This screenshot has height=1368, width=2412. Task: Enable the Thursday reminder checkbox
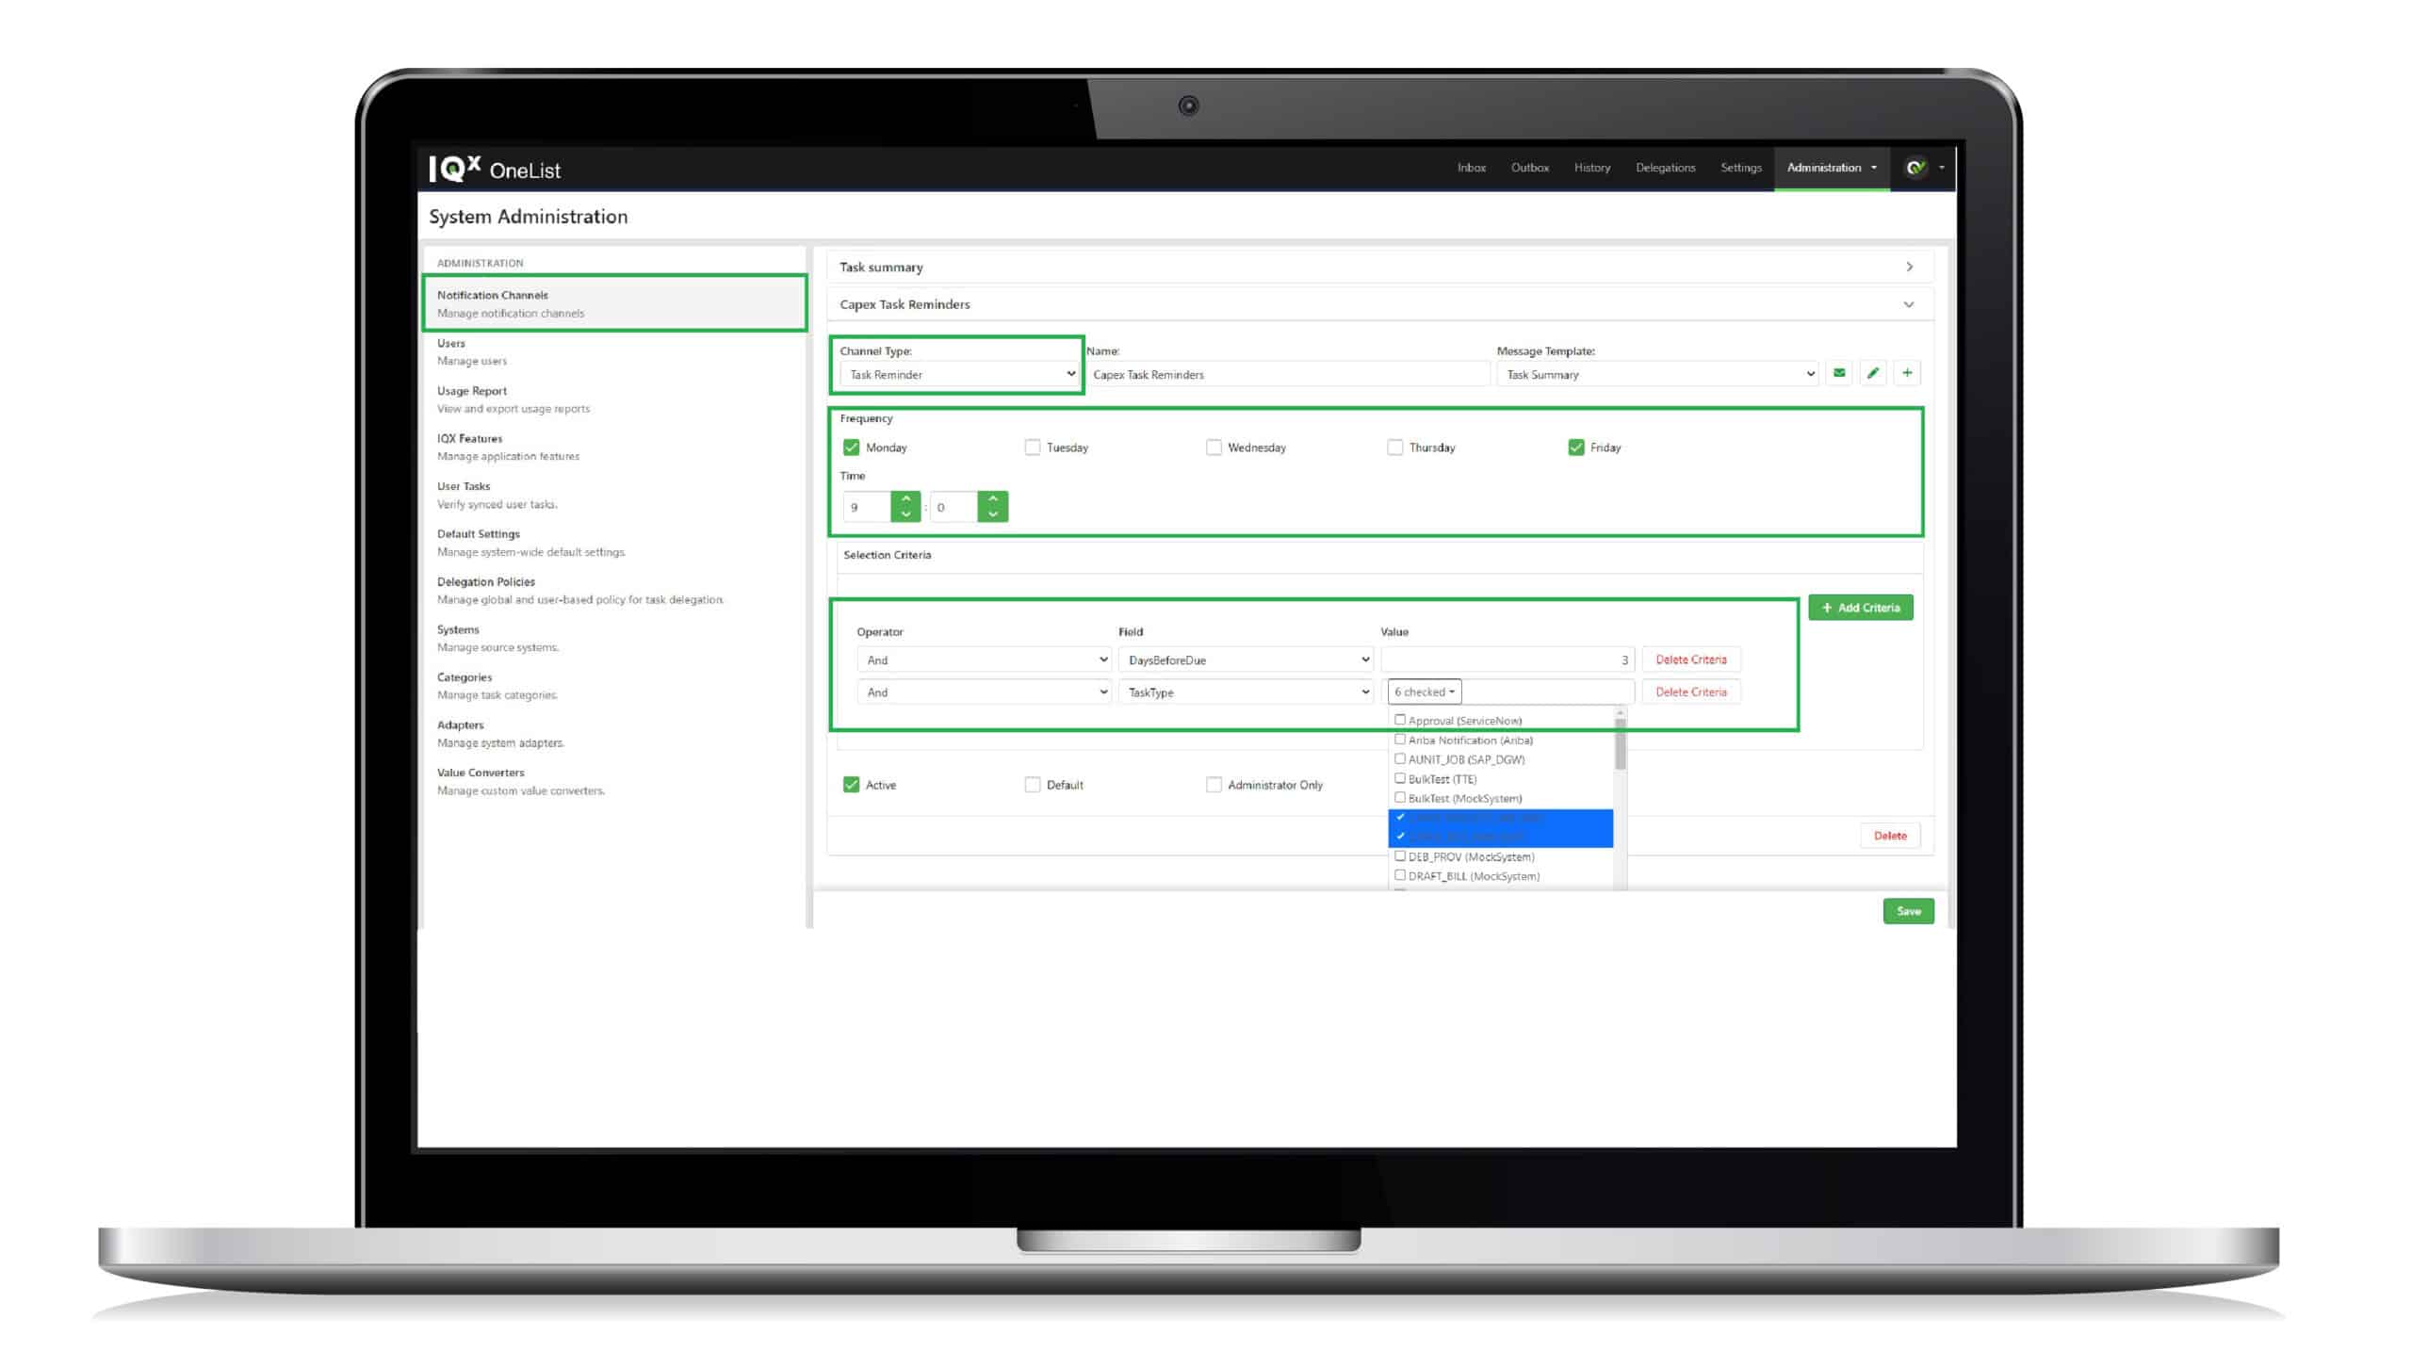click(1394, 447)
